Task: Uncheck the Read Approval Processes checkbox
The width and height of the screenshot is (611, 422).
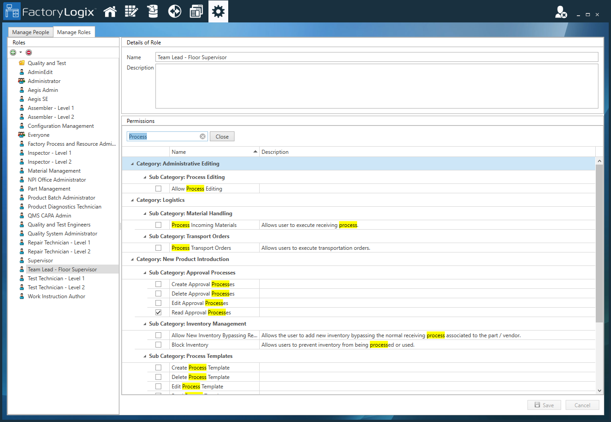Action: (158, 312)
